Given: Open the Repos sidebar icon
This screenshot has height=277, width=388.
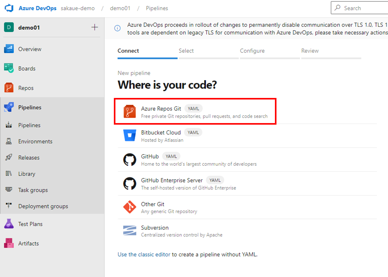Looking at the screenshot, I should coord(9,88).
